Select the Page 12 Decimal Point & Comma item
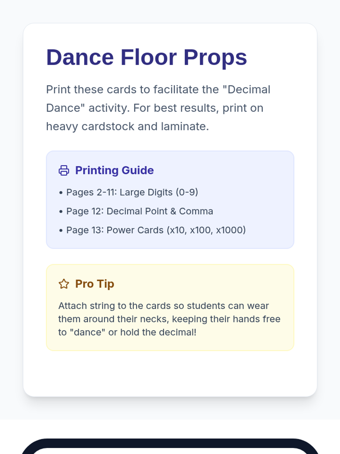The image size is (340, 454). coord(140,211)
